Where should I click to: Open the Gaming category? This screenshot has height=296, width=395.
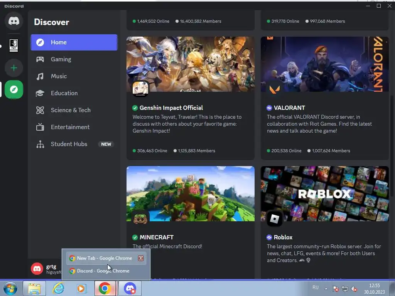(x=74, y=59)
